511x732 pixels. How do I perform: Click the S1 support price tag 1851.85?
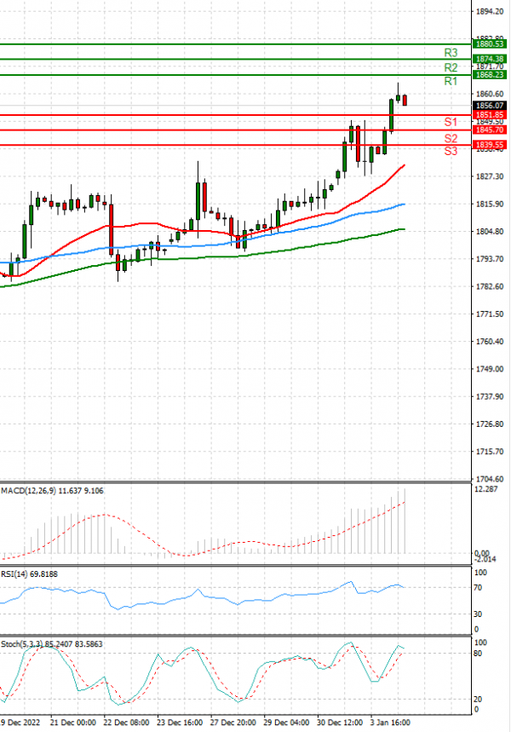489,115
